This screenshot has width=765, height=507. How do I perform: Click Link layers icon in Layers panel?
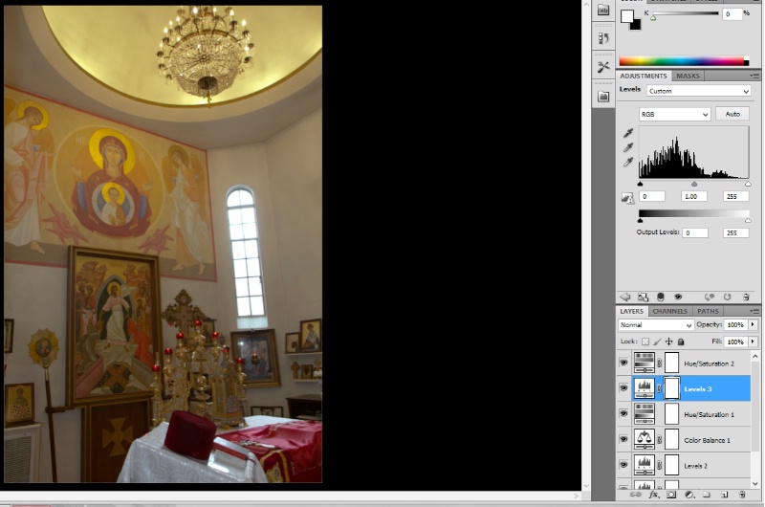coord(635,495)
